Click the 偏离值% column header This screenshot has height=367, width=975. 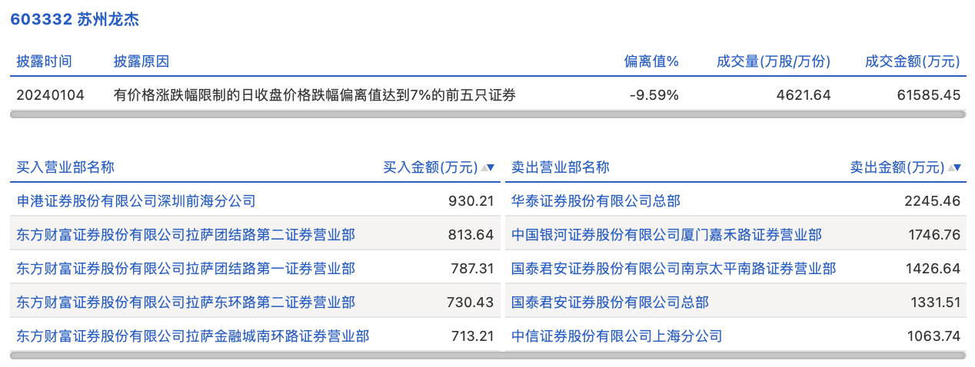coord(651,61)
